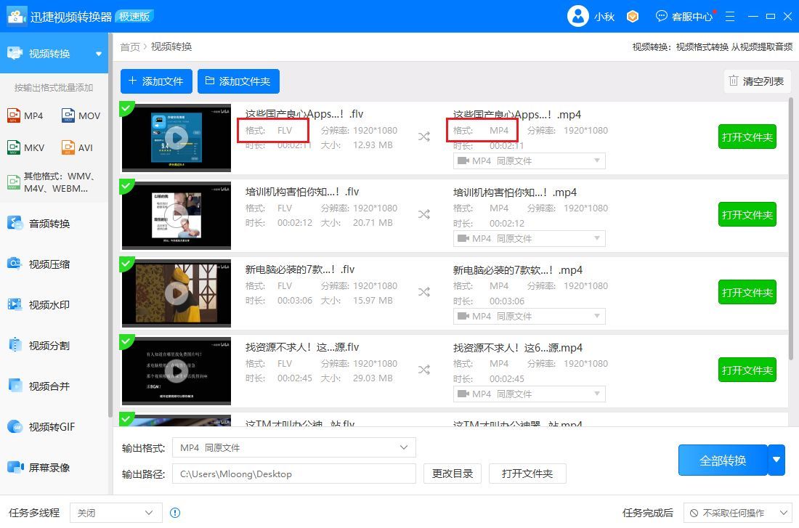Image resolution: width=799 pixels, height=528 pixels.
Task: Deselect the 新电脑必装 video checkbox
Action: [x=126, y=264]
